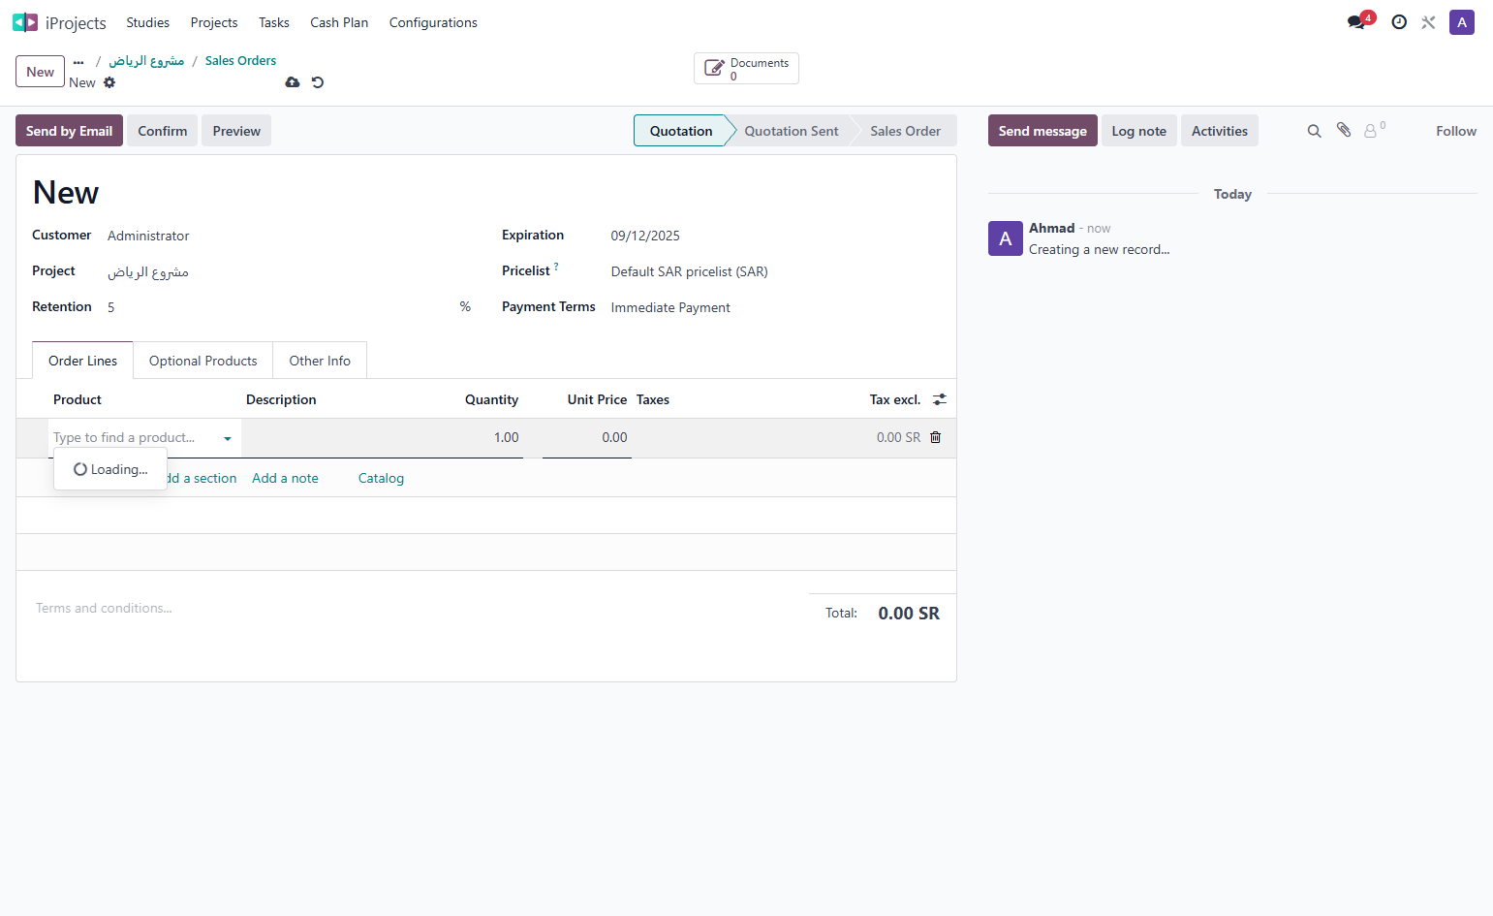Open the Expiration date picker
Viewport: 1493px width, 916px height.
pos(775,236)
